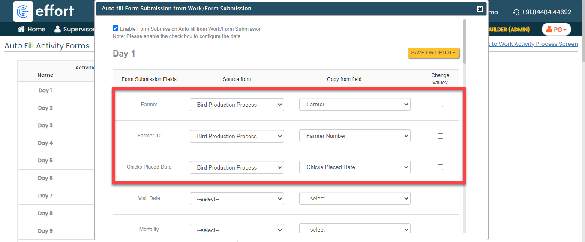Open Copy from field dropdown for Mortality
Viewport: 585px width, 242px height.
(x=354, y=230)
